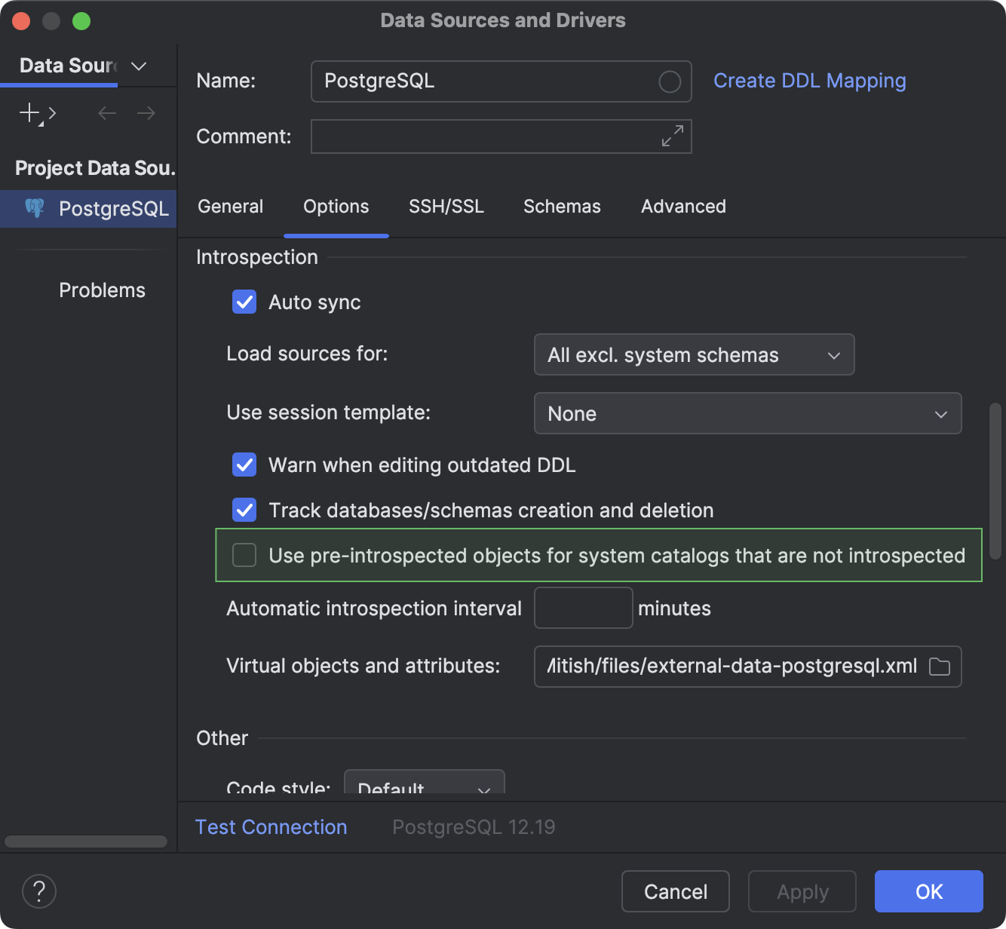Open the Data Sources tab chevron
The width and height of the screenshot is (1006, 929).
(x=139, y=66)
